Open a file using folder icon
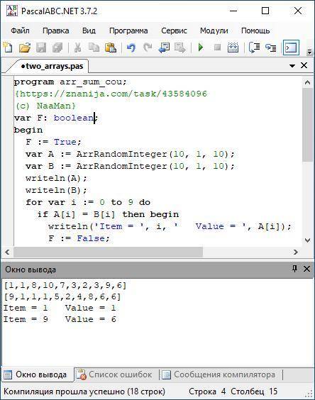315x400 pixels. point(25,48)
